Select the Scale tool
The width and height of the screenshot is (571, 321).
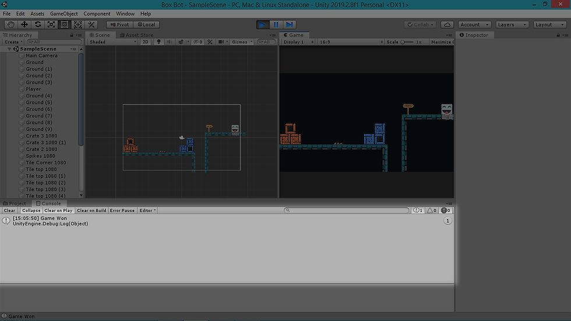(51, 24)
